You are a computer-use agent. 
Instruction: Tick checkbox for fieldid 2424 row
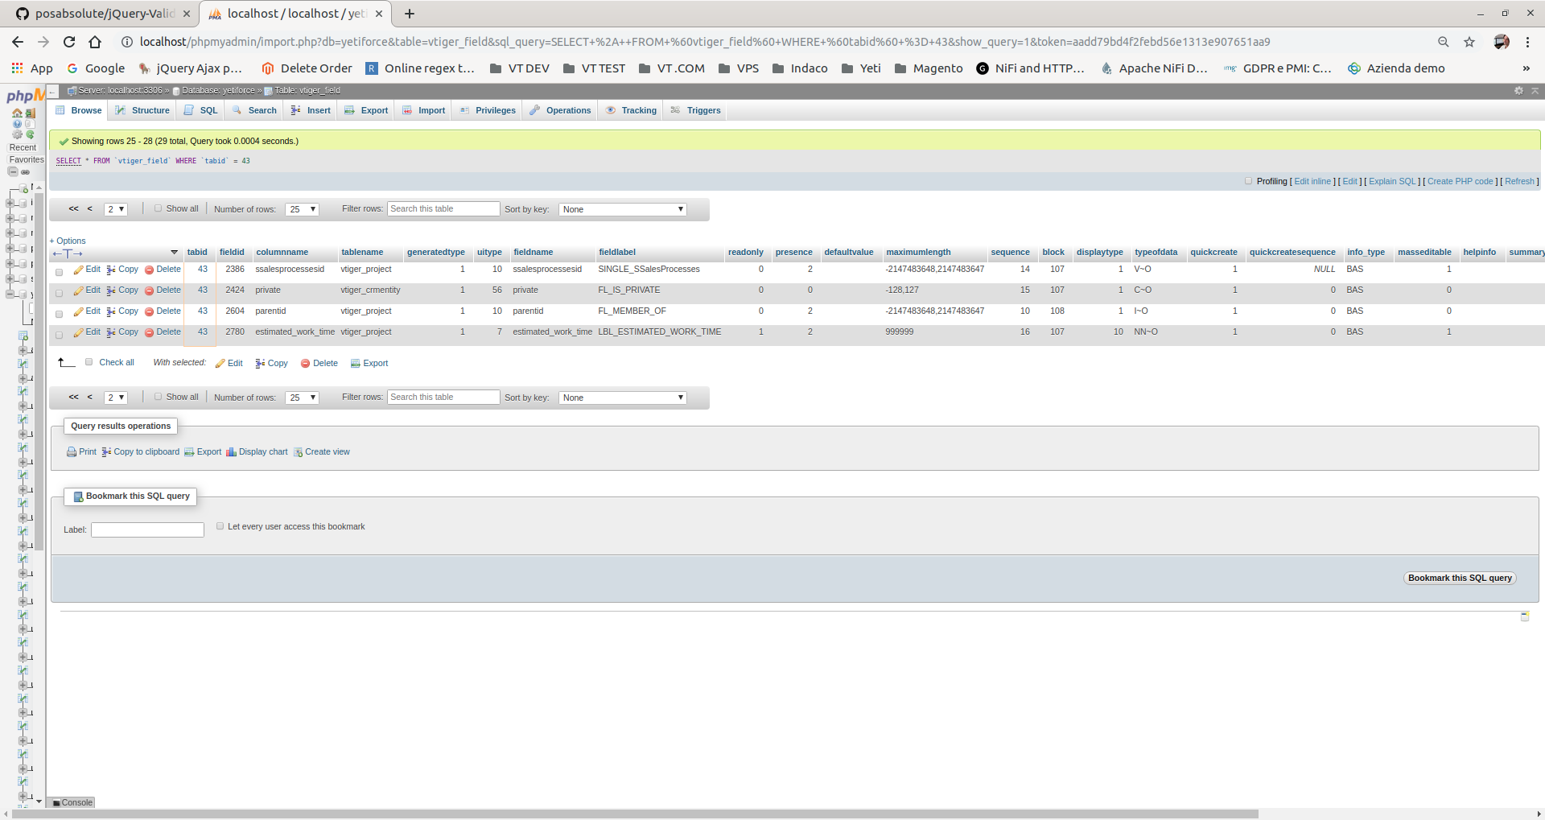click(x=60, y=293)
